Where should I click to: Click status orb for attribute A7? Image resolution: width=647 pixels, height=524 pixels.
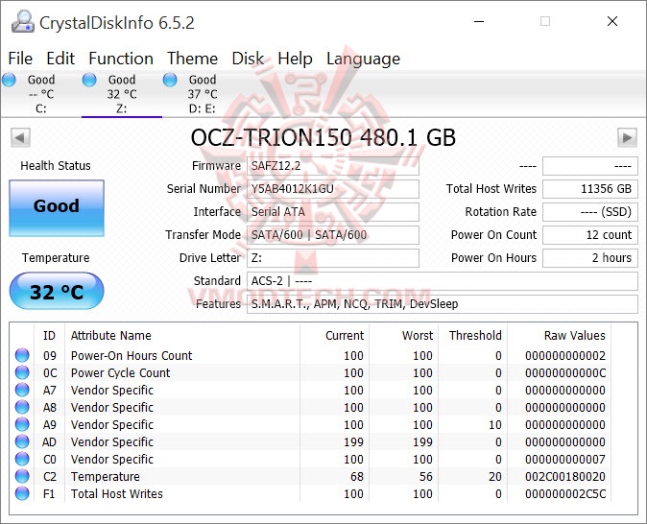(22, 390)
